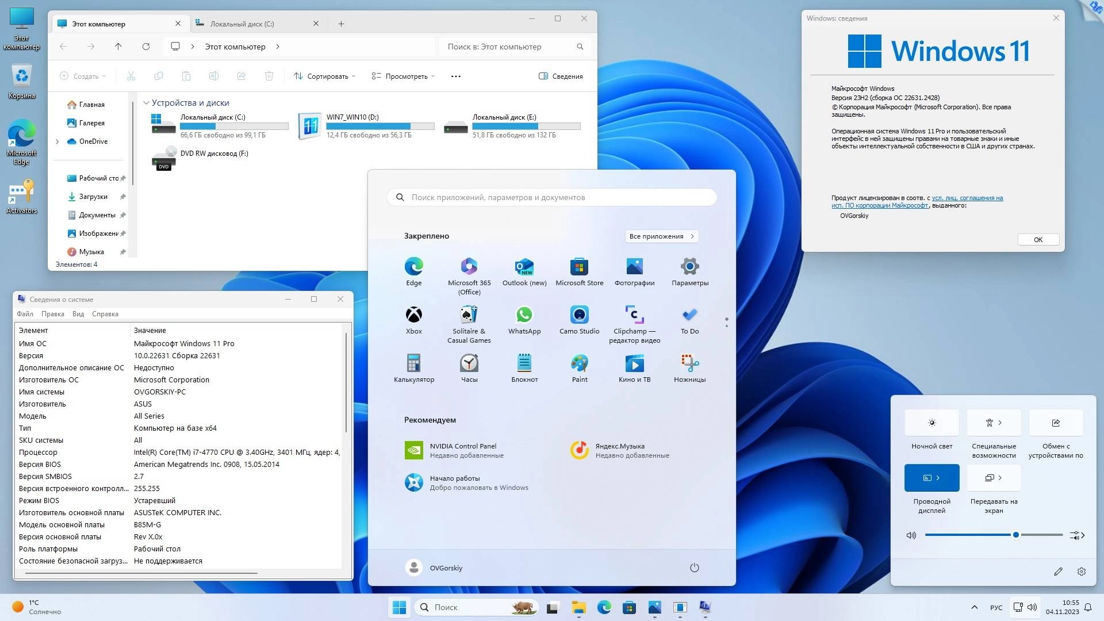Open Вид menu in system info
The height and width of the screenshot is (621, 1104).
click(x=78, y=314)
